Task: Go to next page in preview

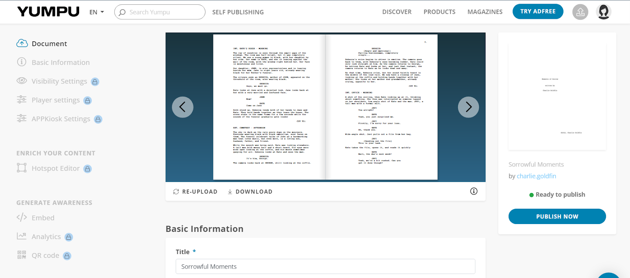Action: click(469, 107)
